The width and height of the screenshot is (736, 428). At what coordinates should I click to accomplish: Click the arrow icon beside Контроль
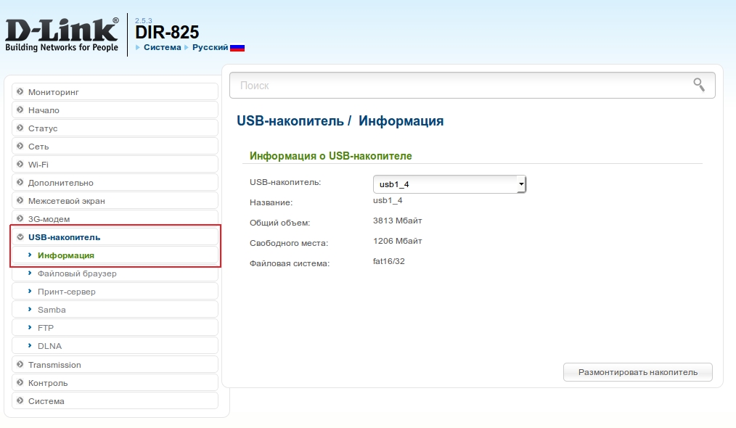(x=20, y=383)
